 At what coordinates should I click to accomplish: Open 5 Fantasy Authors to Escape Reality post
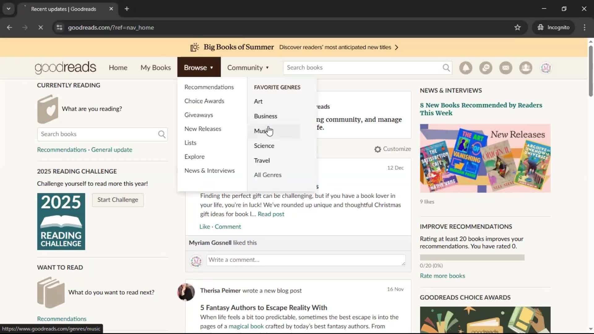click(264, 308)
